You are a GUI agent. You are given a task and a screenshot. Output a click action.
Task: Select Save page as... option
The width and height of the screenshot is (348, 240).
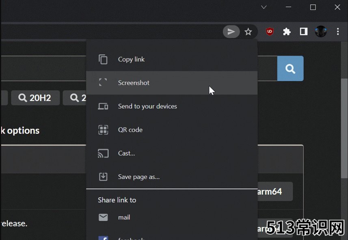[172, 177]
